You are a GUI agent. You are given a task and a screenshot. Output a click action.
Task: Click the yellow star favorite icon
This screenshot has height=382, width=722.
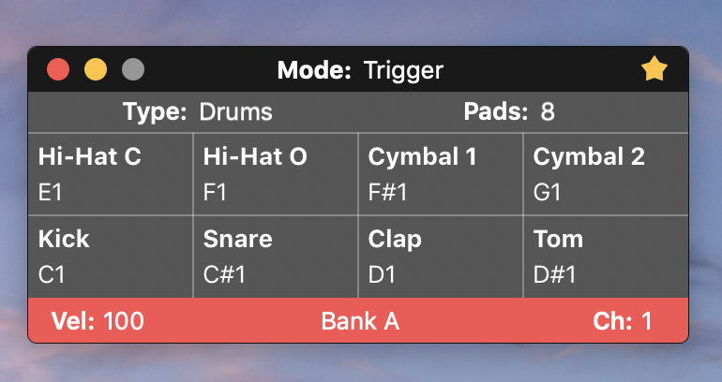(x=654, y=70)
